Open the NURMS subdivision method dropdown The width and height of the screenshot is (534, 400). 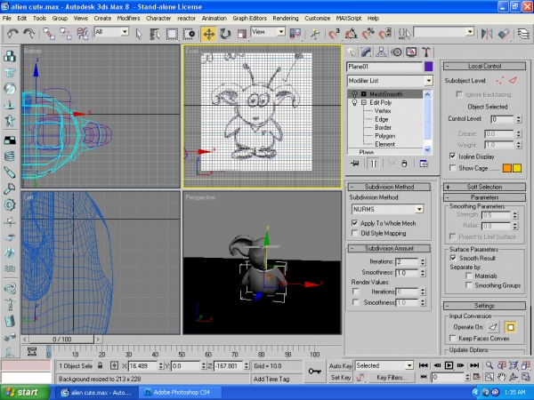(419, 209)
